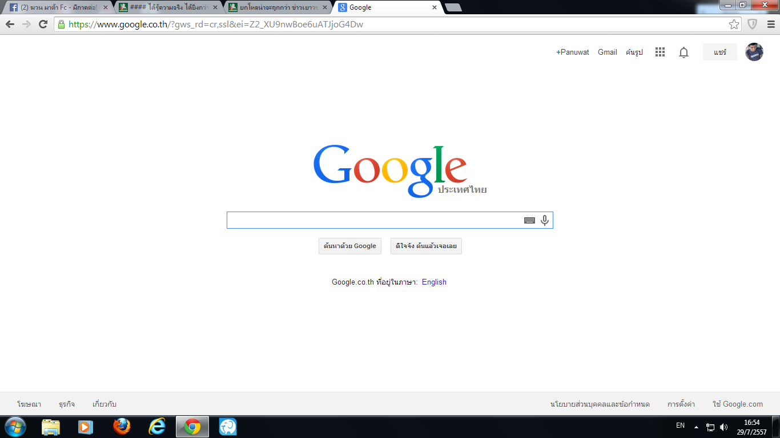Image resolution: width=780 pixels, height=438 pixels.
Task: Open the เกี่ยวกับ footer link
Action: (104, 404)
